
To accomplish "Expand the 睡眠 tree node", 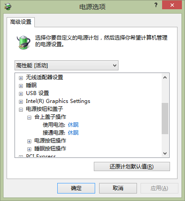I will 21,86.
